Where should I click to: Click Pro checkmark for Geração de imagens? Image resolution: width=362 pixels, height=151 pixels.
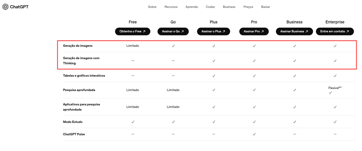254,46
